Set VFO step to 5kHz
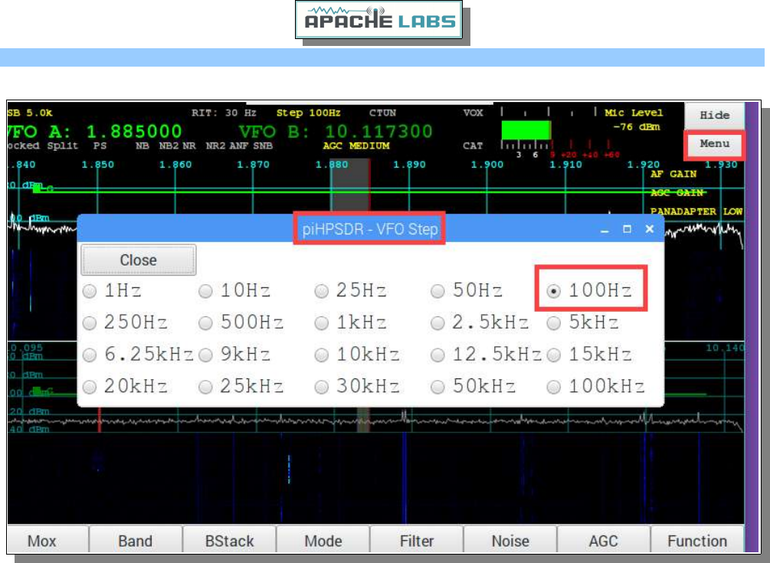 click(553, 323)
